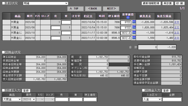Sort by 約定日 column header
188x106 pixels.
tap(88, 16)
